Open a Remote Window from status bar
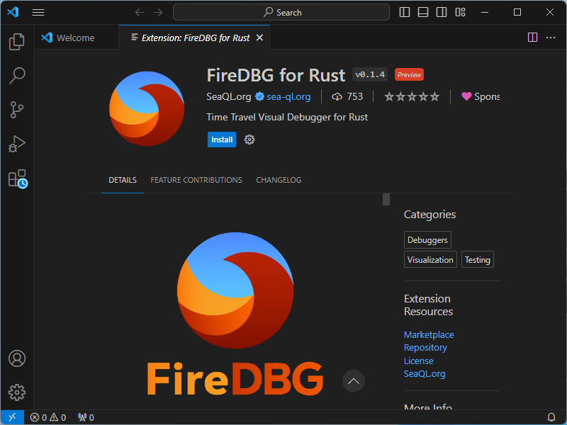 [x=12, y=417]
